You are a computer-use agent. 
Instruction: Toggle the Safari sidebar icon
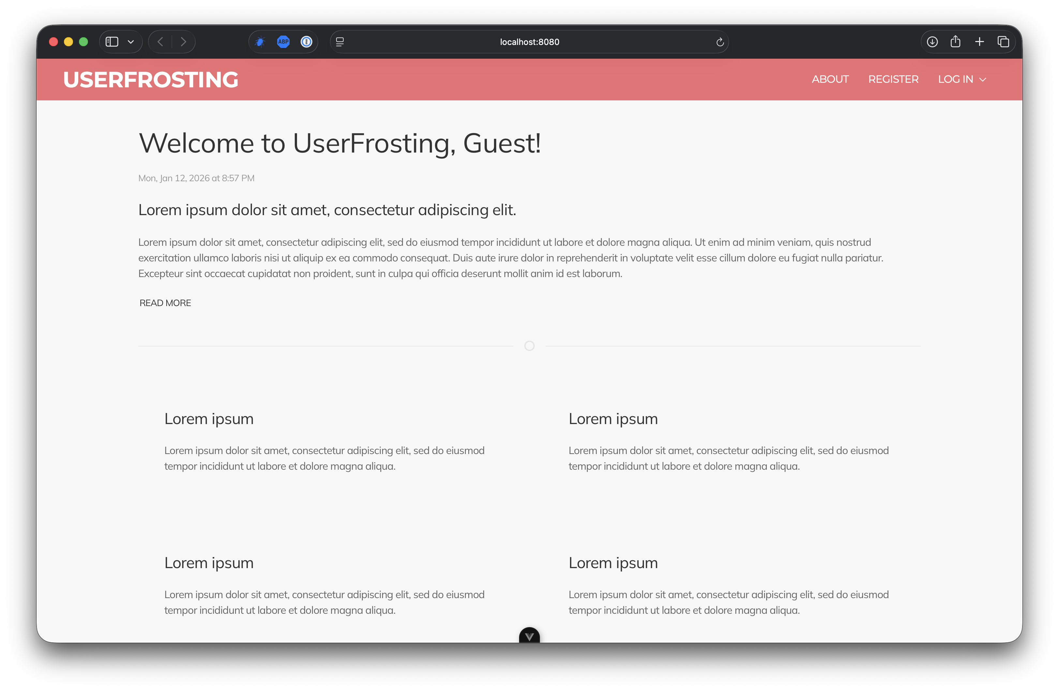point(112,42)
